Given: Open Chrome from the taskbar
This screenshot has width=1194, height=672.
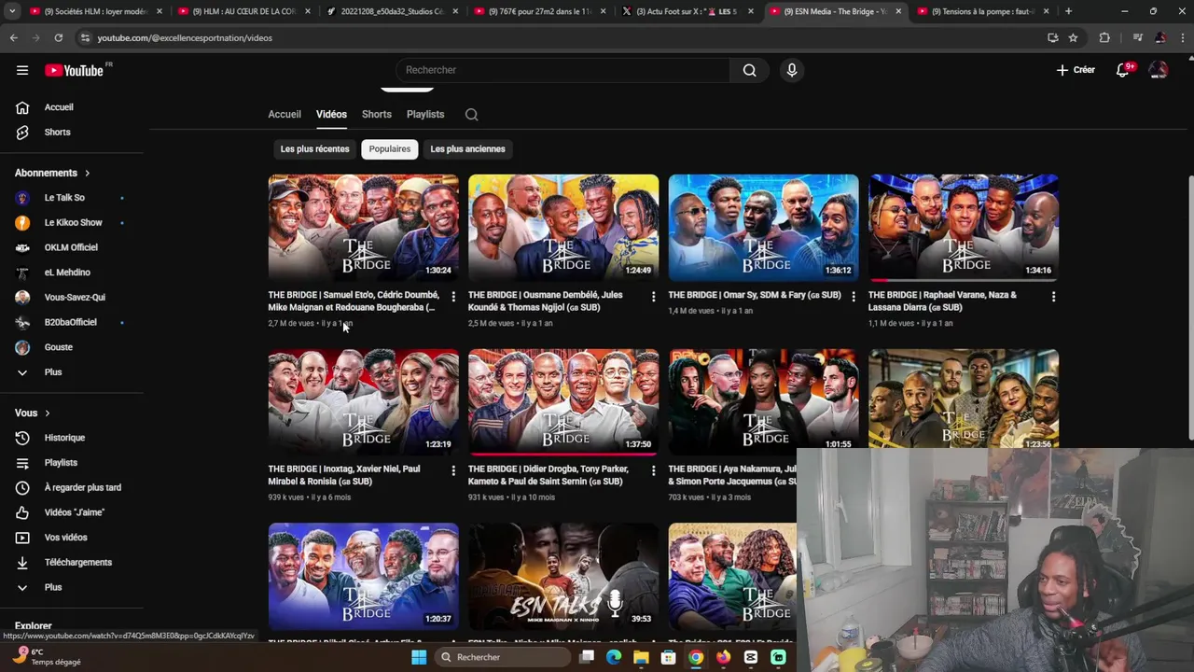Looking at the screenshot, I should (696, 657).
